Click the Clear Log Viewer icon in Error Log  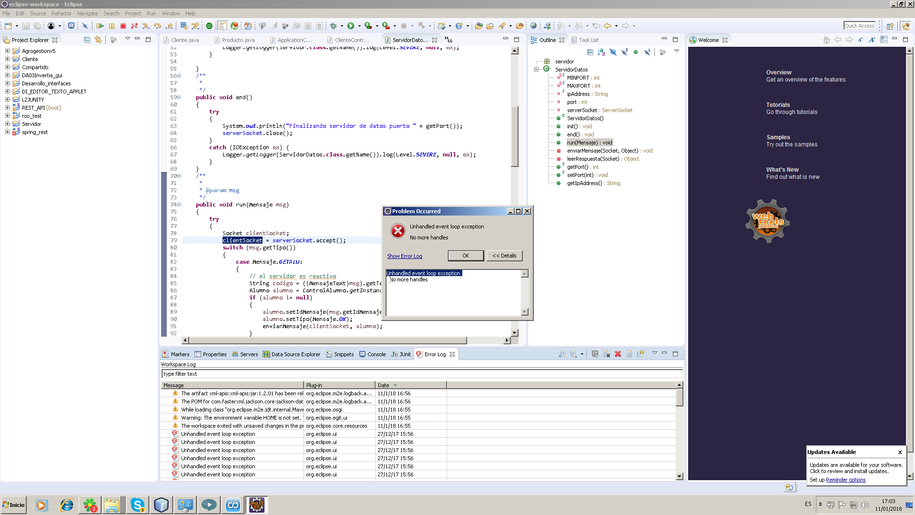606,354
